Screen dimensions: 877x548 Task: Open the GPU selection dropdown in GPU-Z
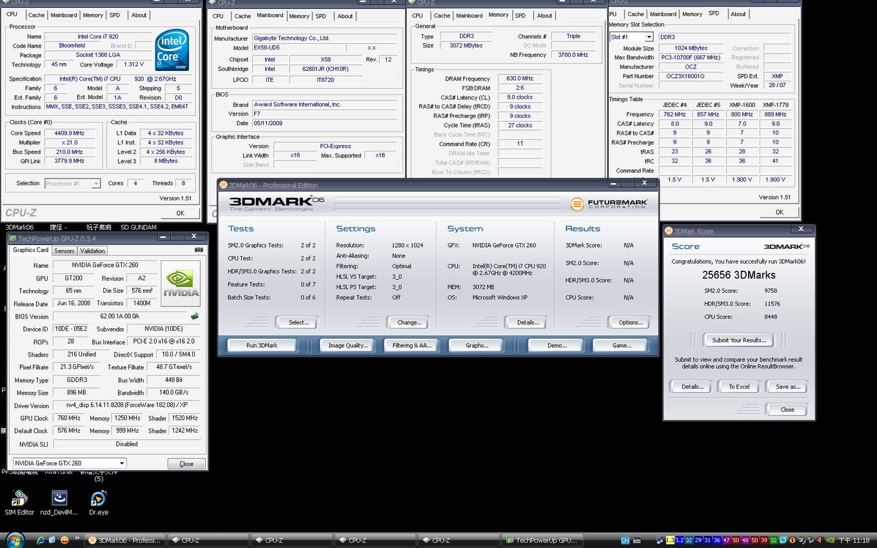(122, 463)
